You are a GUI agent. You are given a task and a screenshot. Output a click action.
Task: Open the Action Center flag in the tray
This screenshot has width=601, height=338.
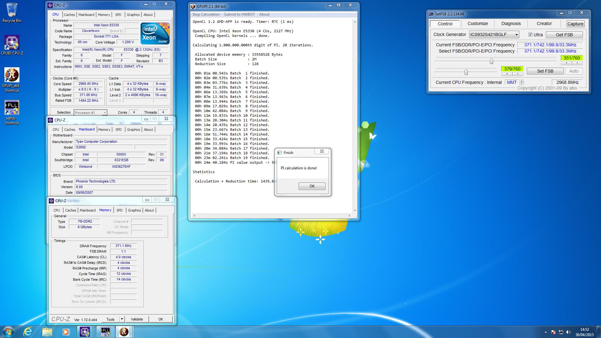(x=553, y=332)
